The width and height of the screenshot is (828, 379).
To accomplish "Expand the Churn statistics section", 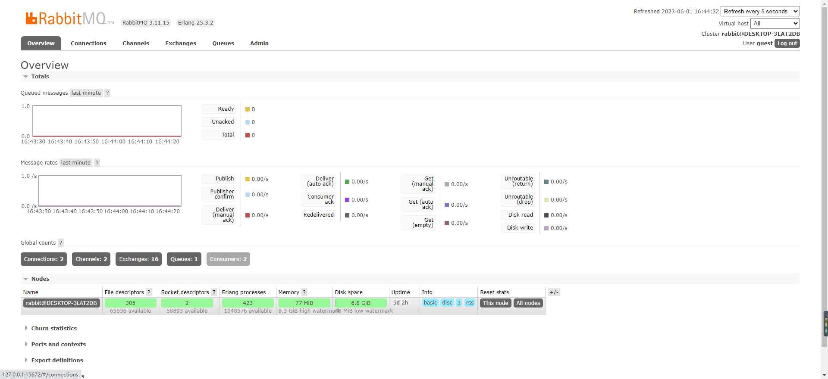I will [x=54, y=329].
